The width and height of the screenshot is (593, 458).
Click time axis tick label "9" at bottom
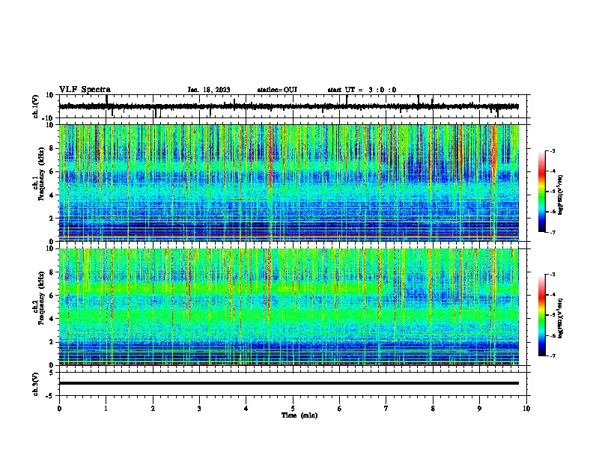tap(479, 408)
